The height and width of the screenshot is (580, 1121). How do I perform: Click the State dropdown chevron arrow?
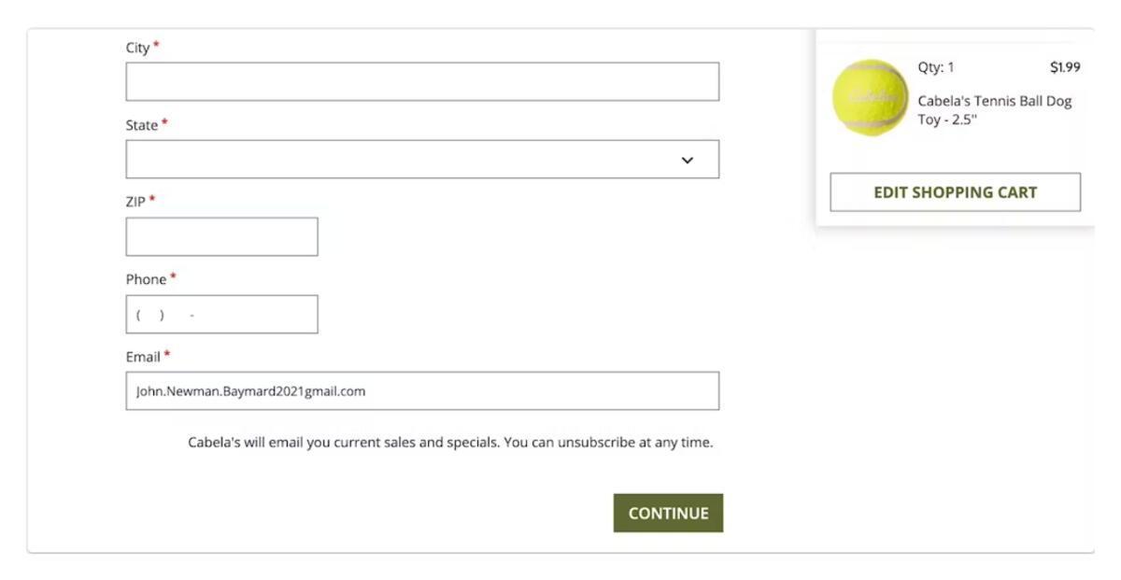(x=688, y=160)
